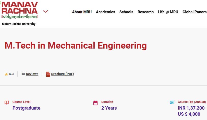Click the INR 1,37,200 fee amount
207x120 pixels.
point(191,108)
